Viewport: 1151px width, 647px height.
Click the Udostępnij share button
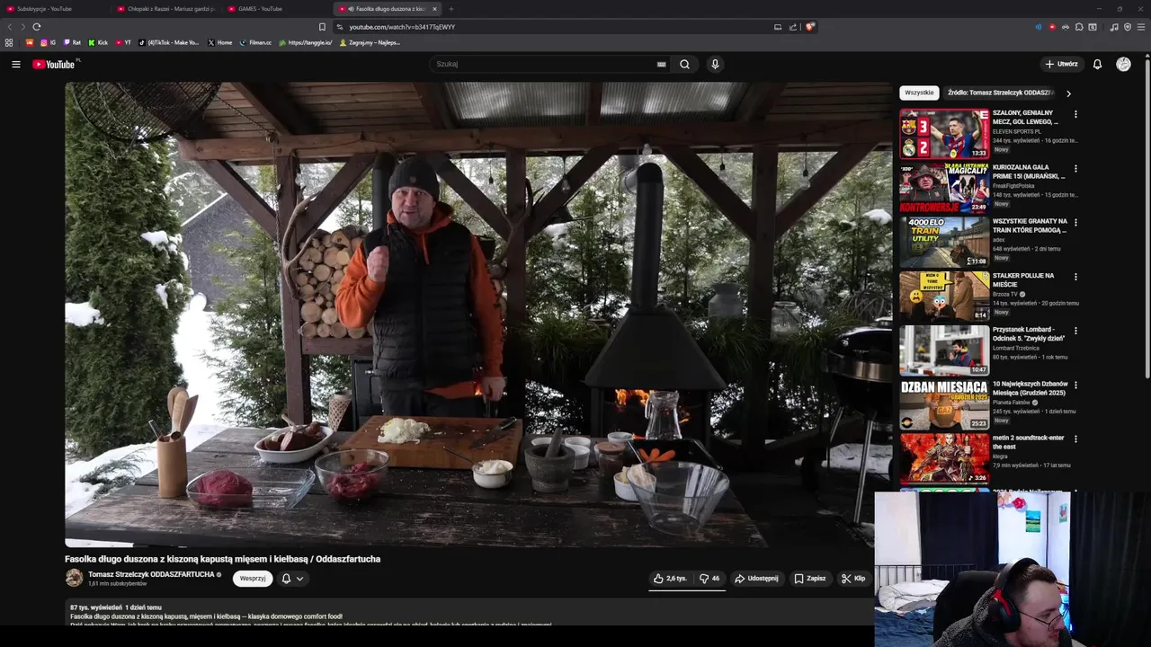click(x=756, y=579)
